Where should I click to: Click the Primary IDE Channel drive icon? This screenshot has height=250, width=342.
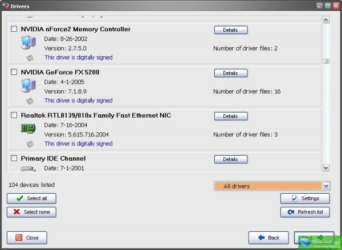coord(28,169)
